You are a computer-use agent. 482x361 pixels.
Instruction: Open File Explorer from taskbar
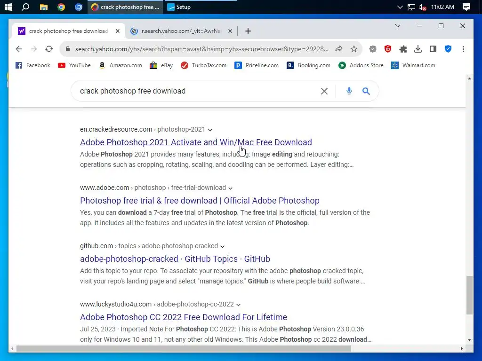coord(44,7)
